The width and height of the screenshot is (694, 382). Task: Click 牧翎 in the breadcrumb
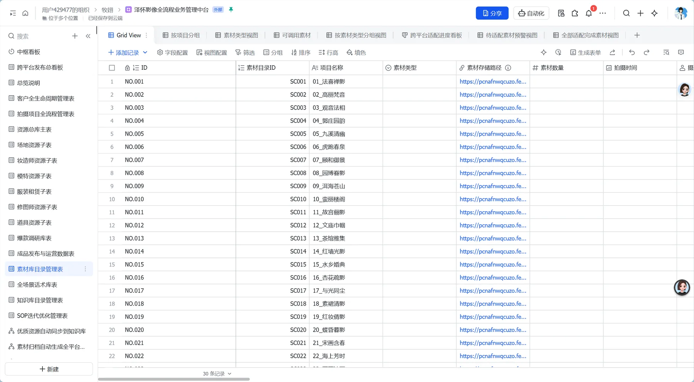point(107,10)
